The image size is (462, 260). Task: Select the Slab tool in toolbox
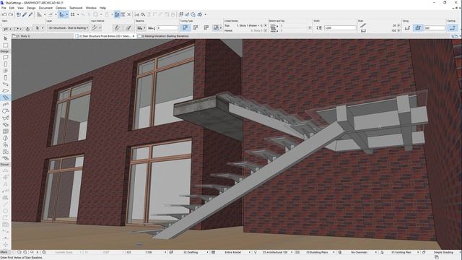point(5,91)
